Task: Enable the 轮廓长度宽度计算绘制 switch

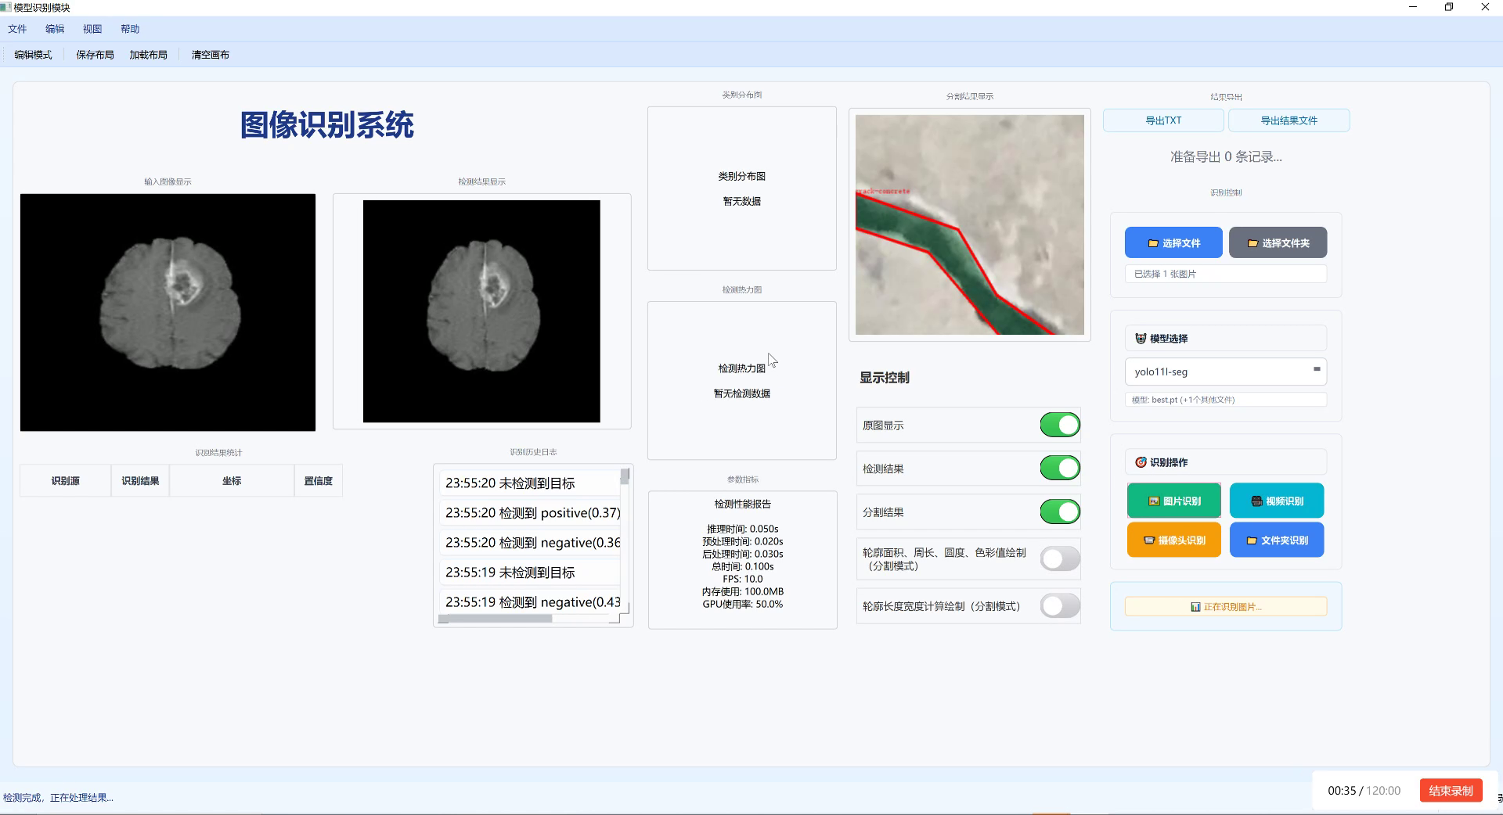Action: pyautogui.click(x=1060, y=605)
